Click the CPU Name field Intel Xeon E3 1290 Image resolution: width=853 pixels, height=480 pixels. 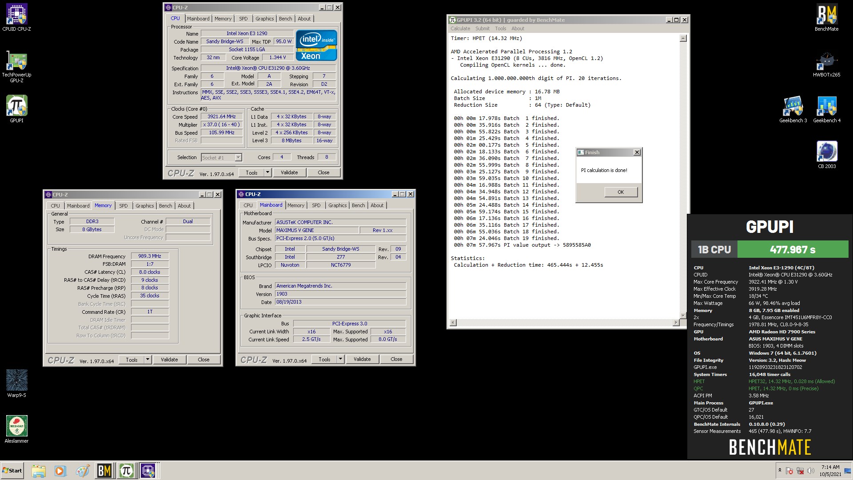pos(247,33)
